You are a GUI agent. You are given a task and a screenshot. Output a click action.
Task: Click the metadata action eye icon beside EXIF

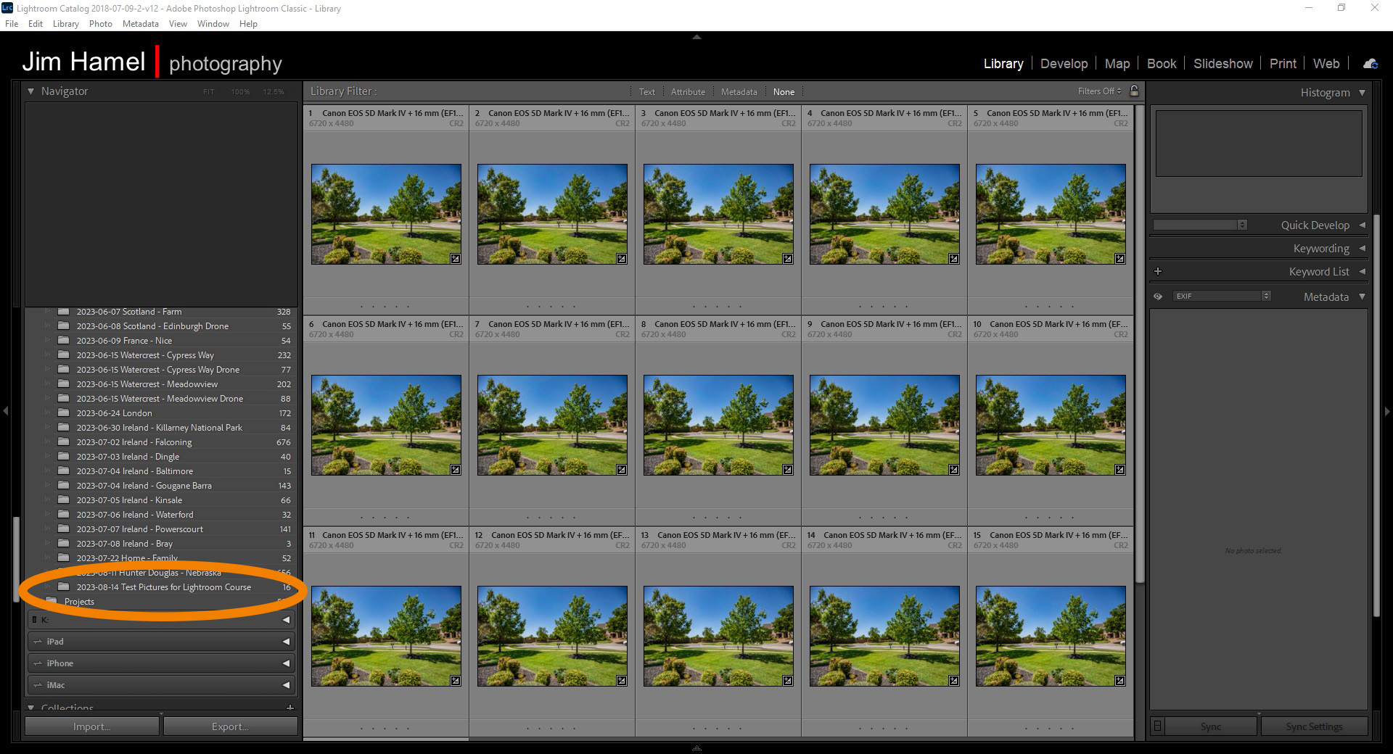point(1159,296)
